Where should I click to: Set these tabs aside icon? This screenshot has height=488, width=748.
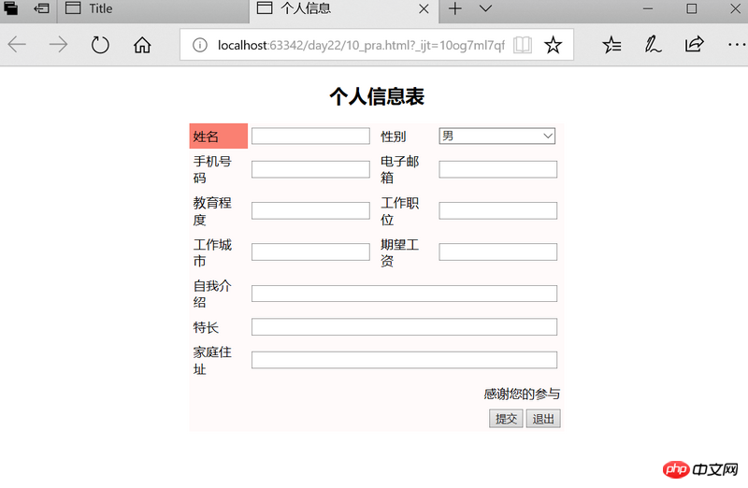point(41,8)
